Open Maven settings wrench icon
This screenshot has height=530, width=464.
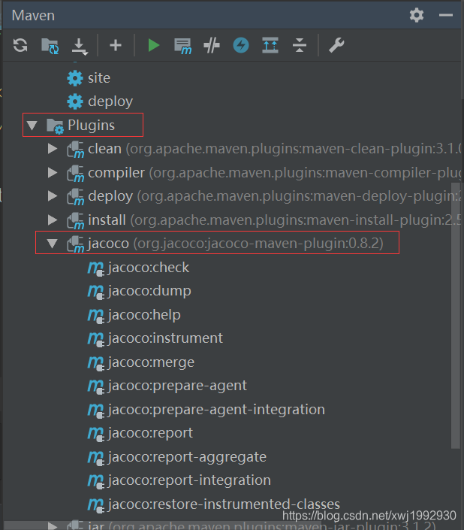[336, 45]
